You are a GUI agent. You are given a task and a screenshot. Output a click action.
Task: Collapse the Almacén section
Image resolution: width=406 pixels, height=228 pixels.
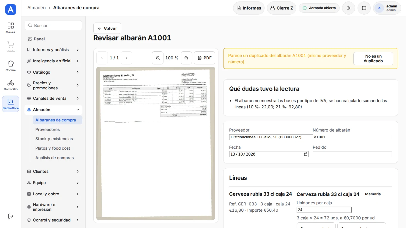pos(53,110)
